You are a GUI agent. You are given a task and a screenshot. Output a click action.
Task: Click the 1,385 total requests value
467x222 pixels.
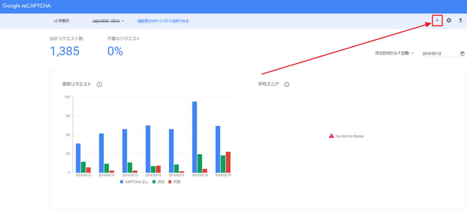pyautogui.click(x=64, y=51)
